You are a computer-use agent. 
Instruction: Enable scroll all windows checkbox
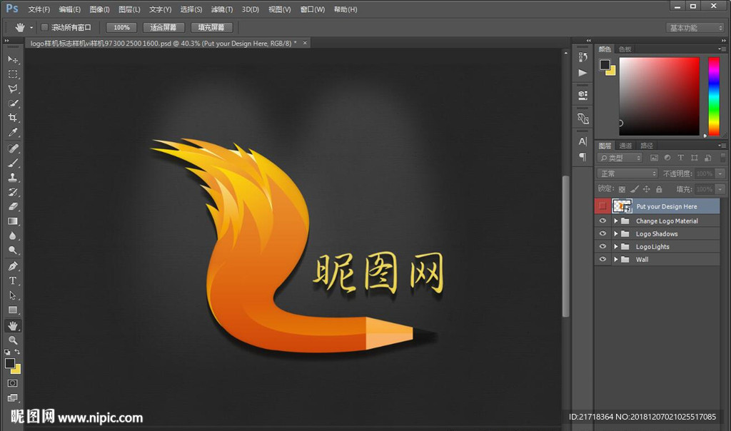click(44, 28)
